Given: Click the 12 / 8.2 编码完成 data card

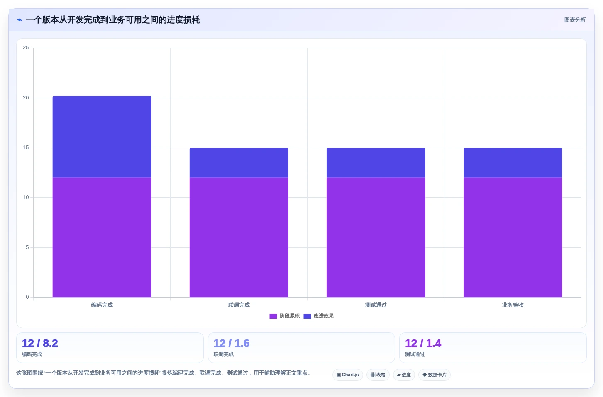Looking at the screenshot, I should 110,348.
